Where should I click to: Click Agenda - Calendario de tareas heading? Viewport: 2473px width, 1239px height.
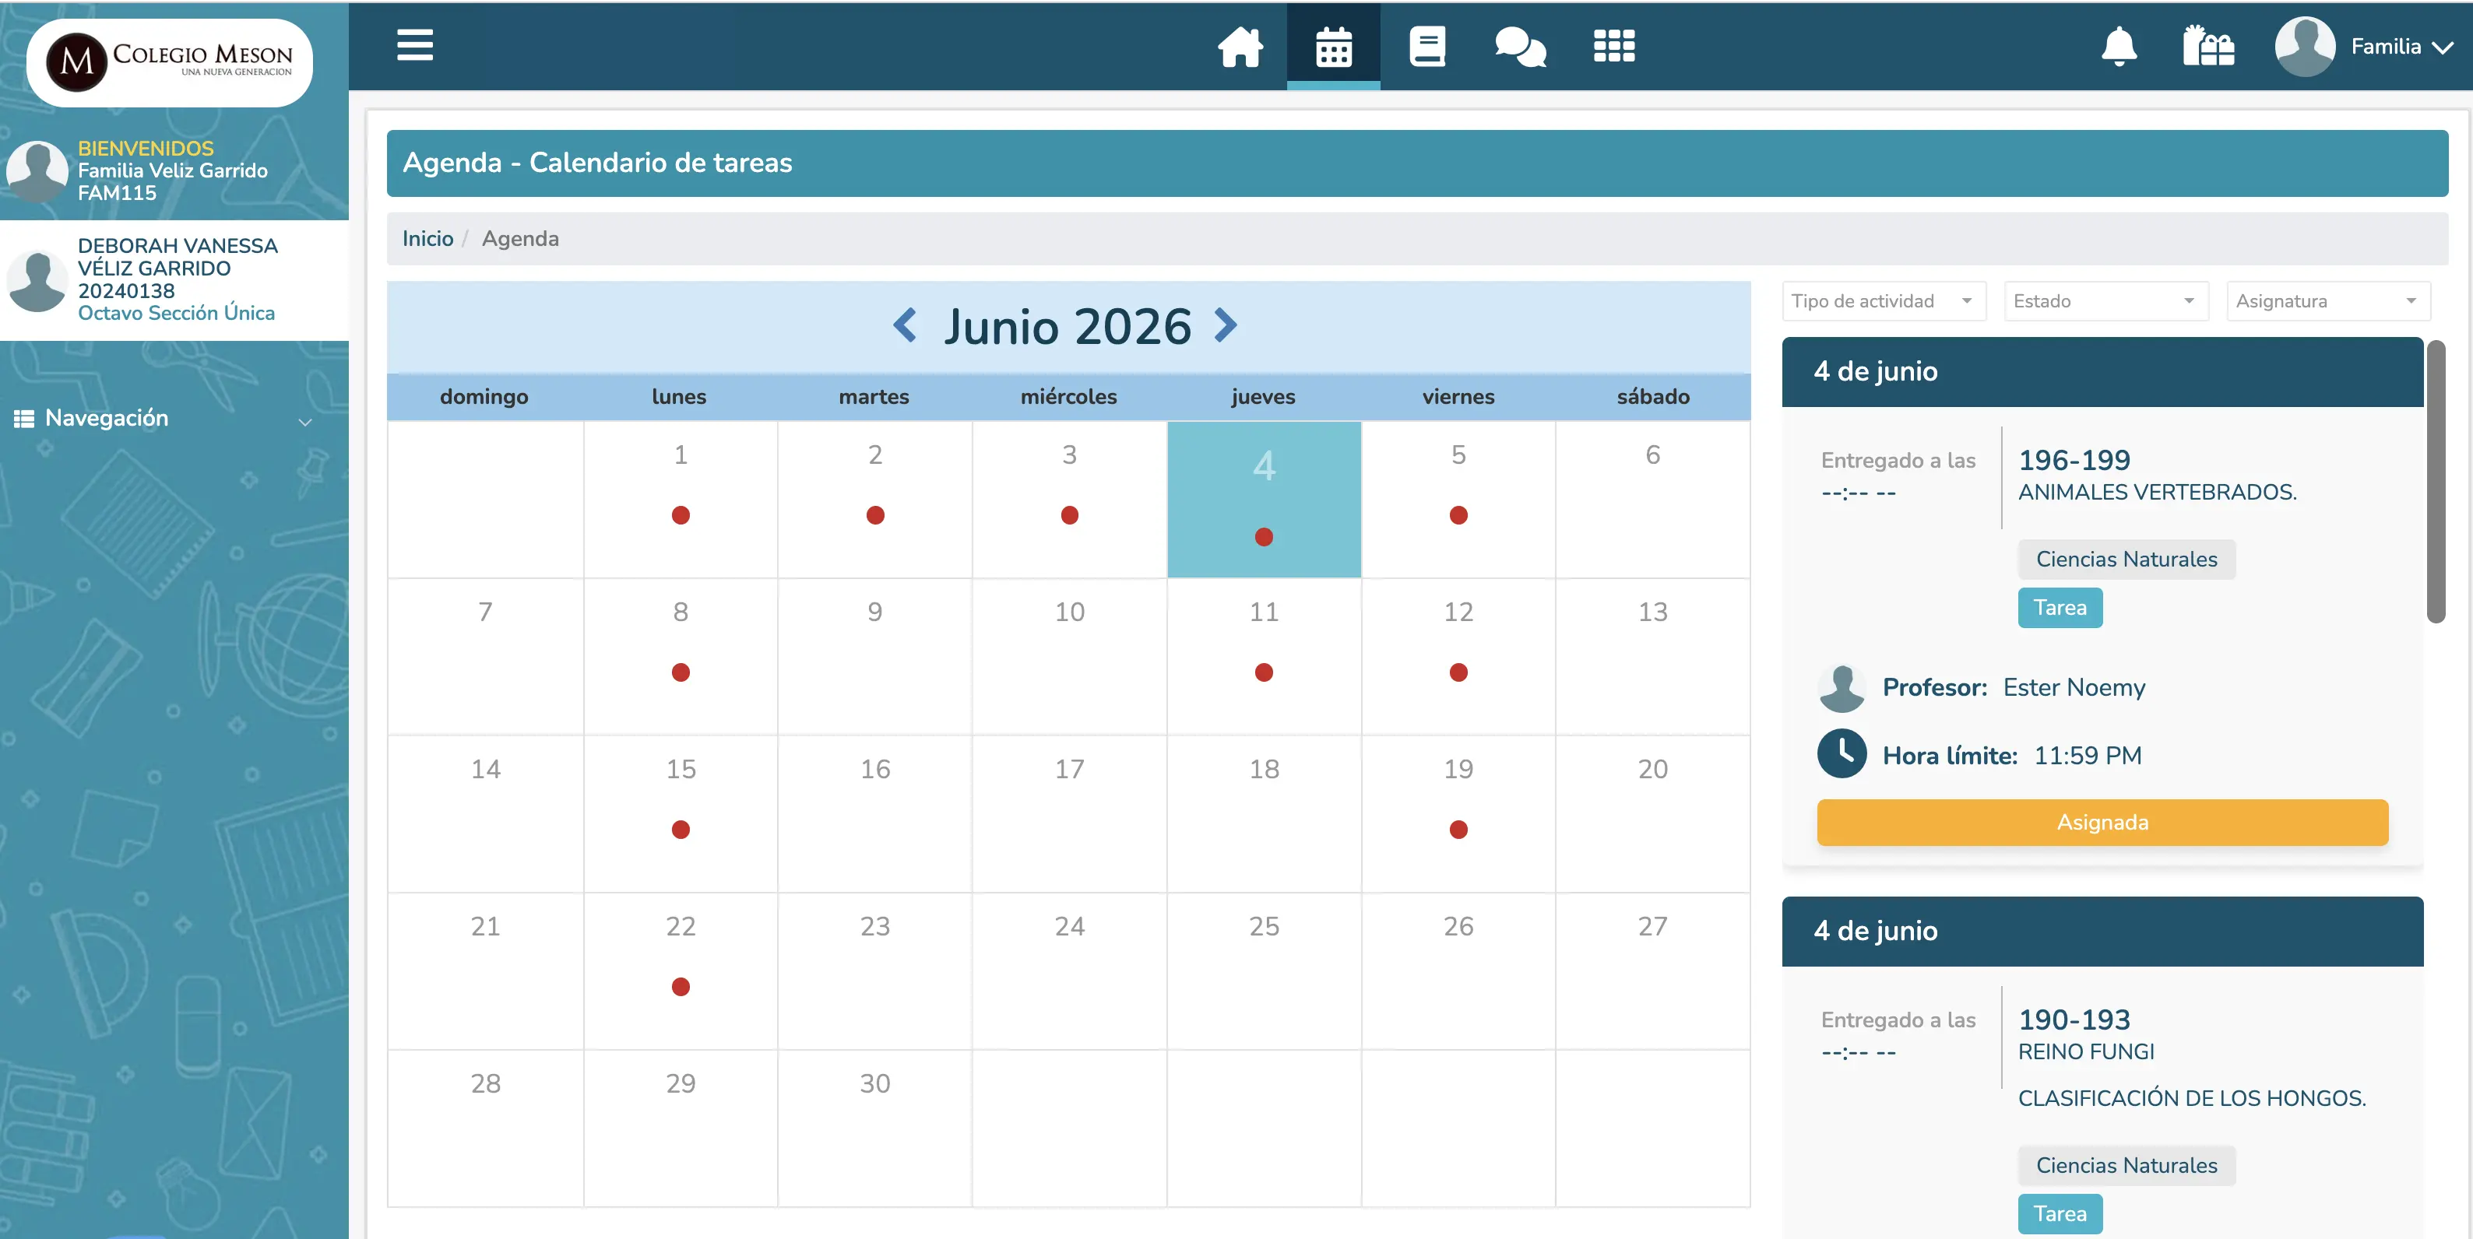pos(597,163)
